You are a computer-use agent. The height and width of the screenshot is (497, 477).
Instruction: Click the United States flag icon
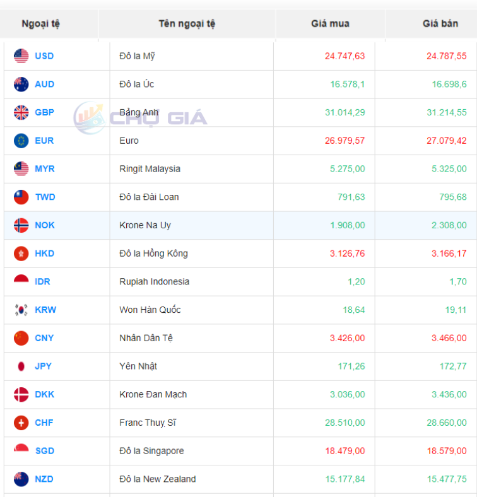point(21,56)
